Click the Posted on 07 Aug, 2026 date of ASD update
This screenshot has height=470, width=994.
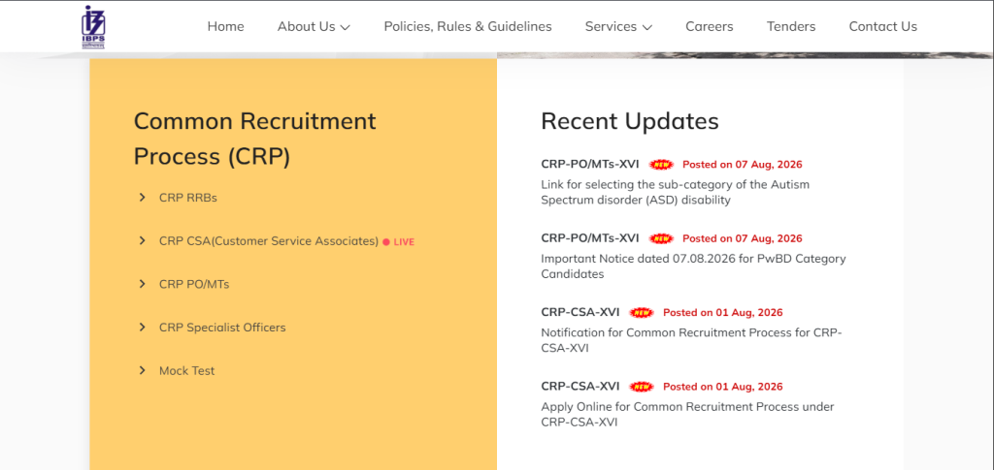pyautogui.click(x=743, y=165)
